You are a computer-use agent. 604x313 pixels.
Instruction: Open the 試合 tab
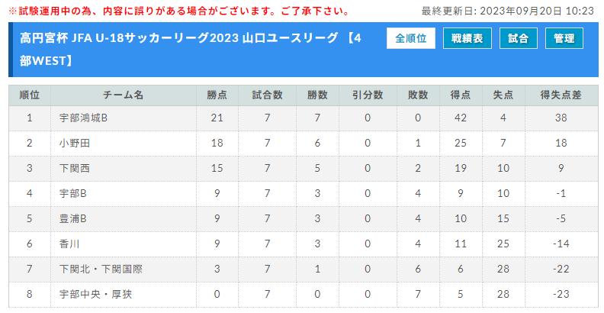[518, 38]
